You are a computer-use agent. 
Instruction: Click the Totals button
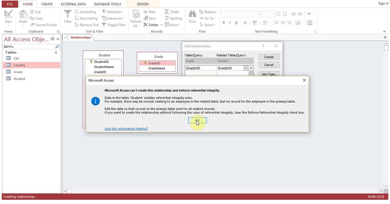pos(172,12)
